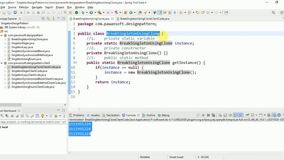The height and width of the screenshot is (160, 284).
Task: Toggle Word Wrap in Console toolbar
Action: [x=230, y=115]
